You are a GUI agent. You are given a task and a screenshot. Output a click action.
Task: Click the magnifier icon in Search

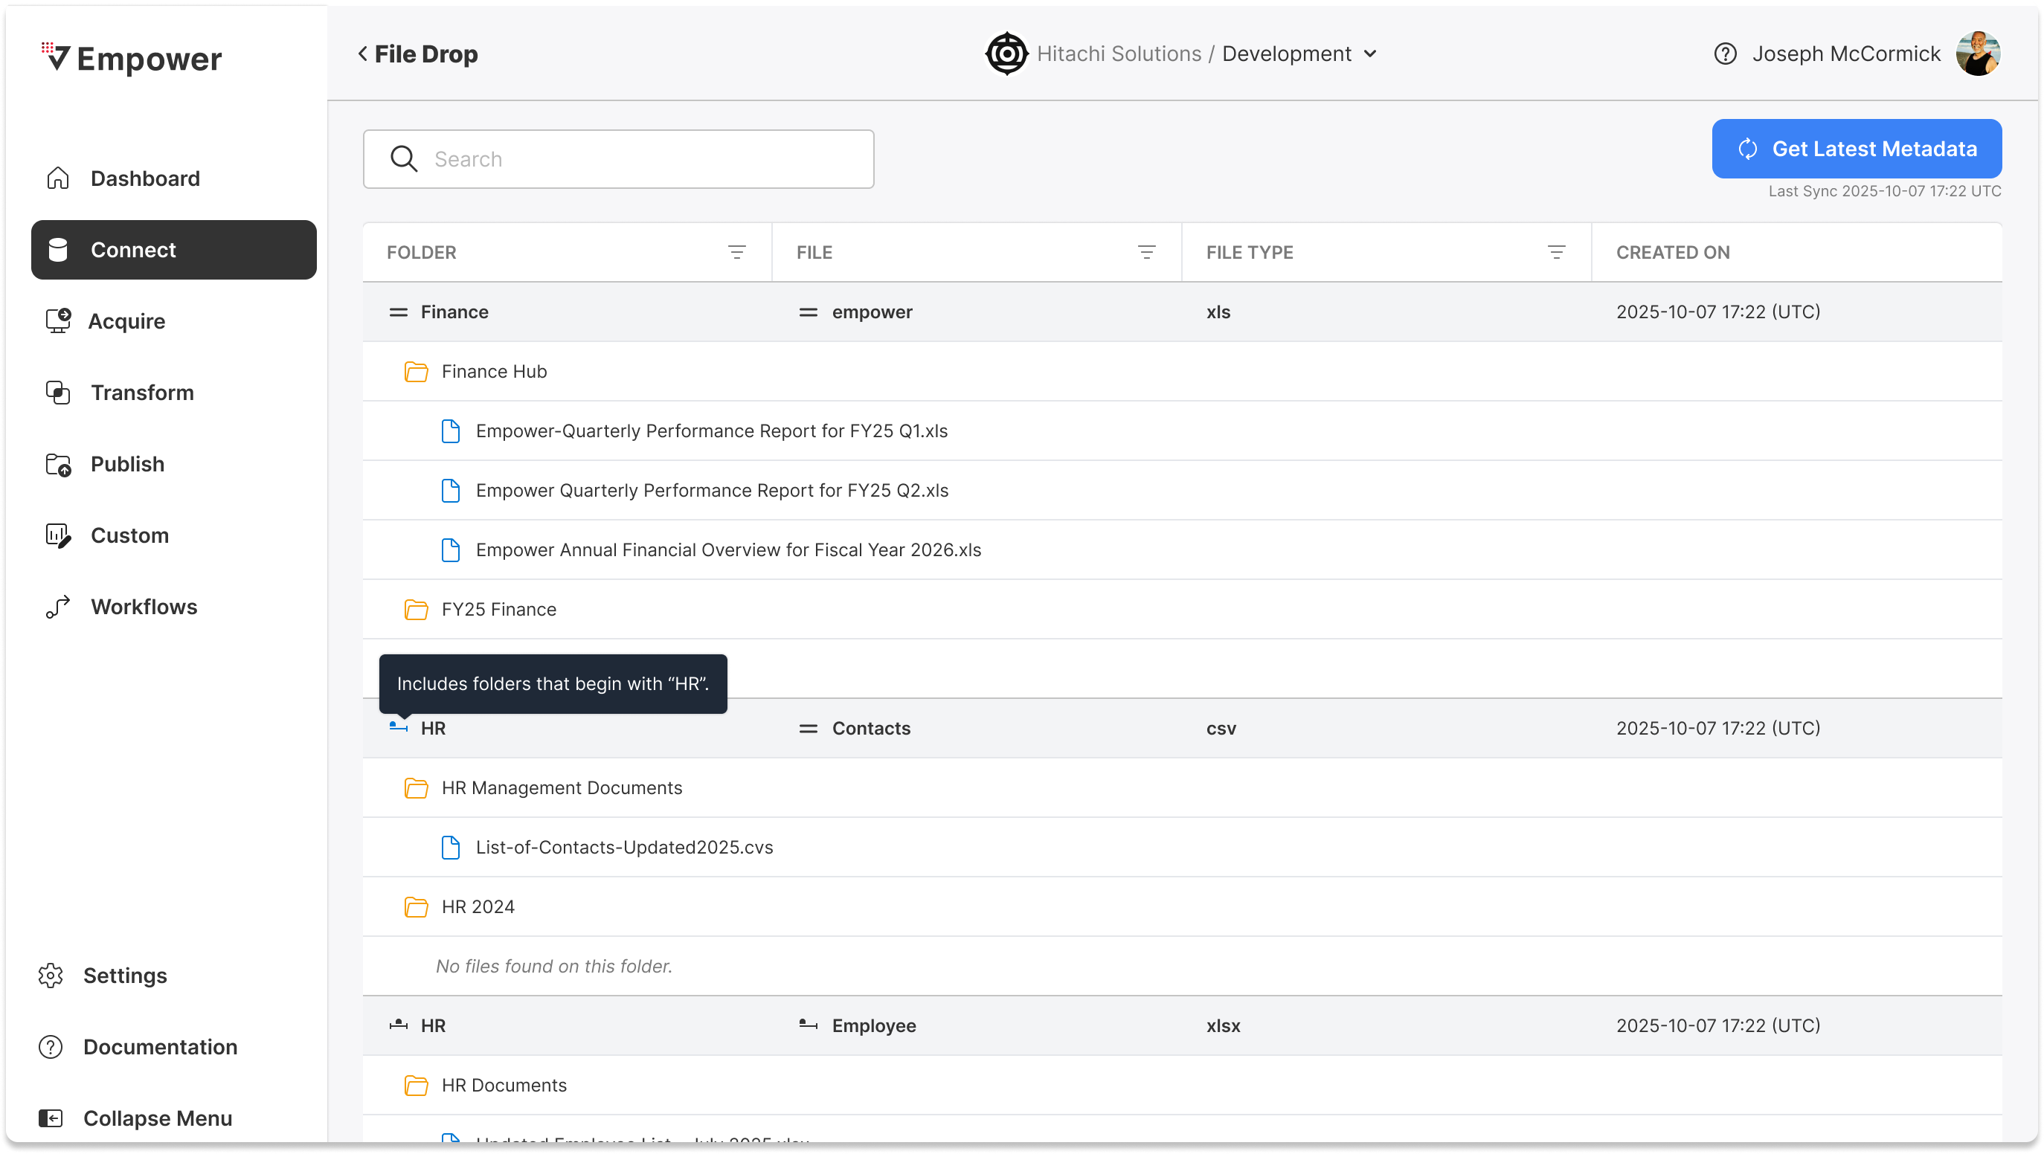tap(404, 159)
